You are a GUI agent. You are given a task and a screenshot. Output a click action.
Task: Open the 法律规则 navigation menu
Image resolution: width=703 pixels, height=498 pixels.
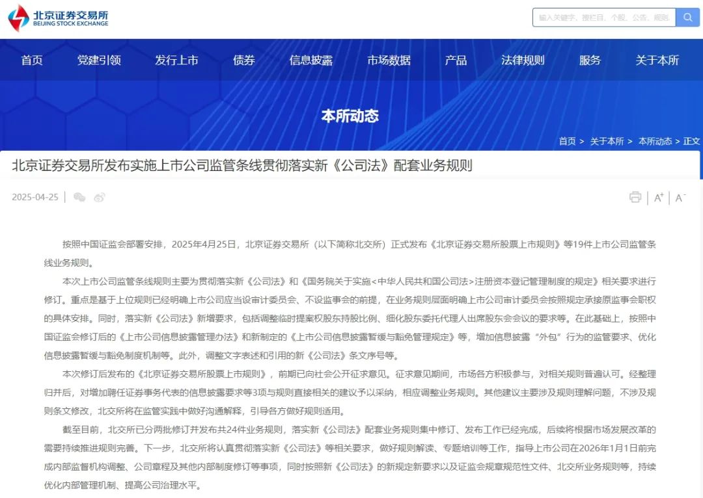coord(521,60)
